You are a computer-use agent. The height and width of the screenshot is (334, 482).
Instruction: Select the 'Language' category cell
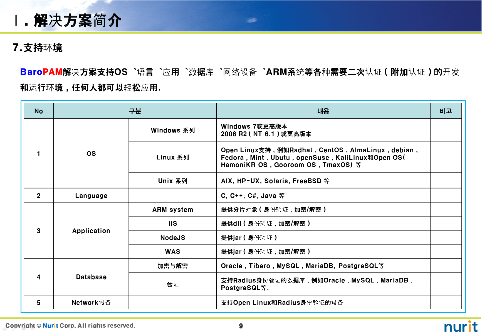click(91, 195)
